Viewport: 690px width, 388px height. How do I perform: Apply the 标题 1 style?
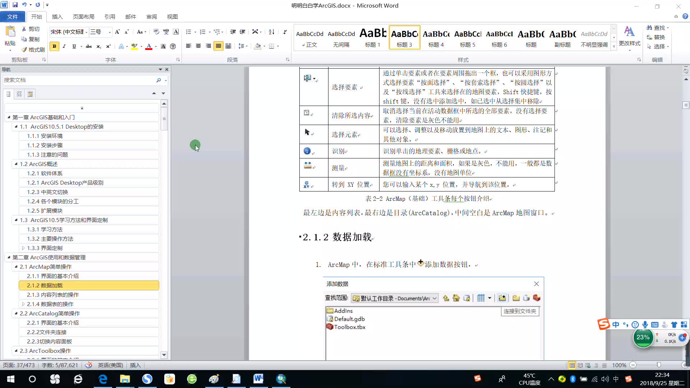[x=373, y=37]
